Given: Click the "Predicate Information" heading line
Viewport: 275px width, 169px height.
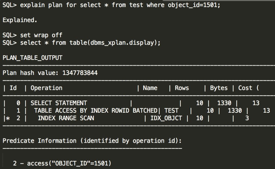Looking at the screenshot, I should 92,141.
